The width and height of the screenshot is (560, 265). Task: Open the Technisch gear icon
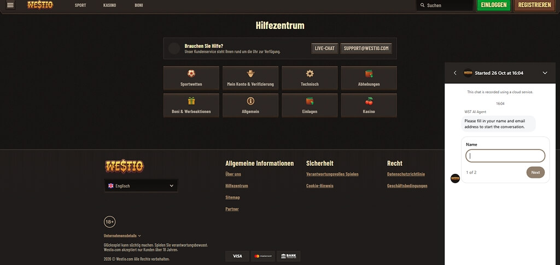(x=310, y=74)
